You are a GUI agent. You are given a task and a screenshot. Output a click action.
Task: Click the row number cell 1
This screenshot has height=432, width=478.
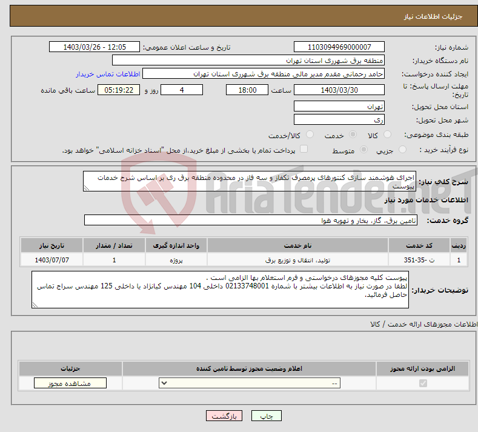click(x=459, y=260)
